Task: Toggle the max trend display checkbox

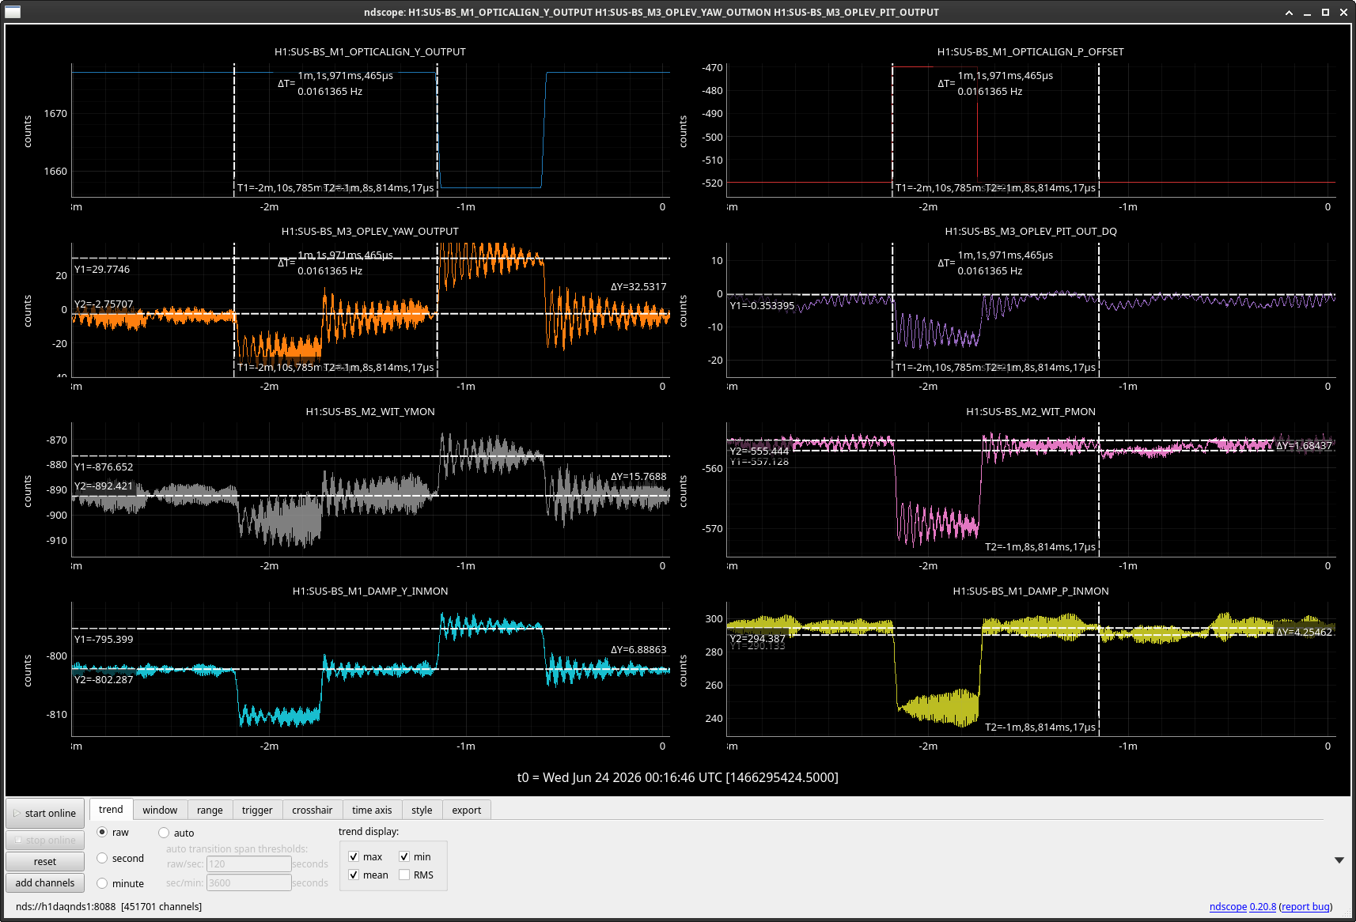Action: click(x=354, y=856)
